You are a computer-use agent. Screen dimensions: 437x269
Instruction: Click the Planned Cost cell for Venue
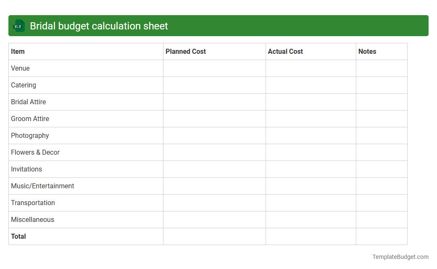pos(214,68)
